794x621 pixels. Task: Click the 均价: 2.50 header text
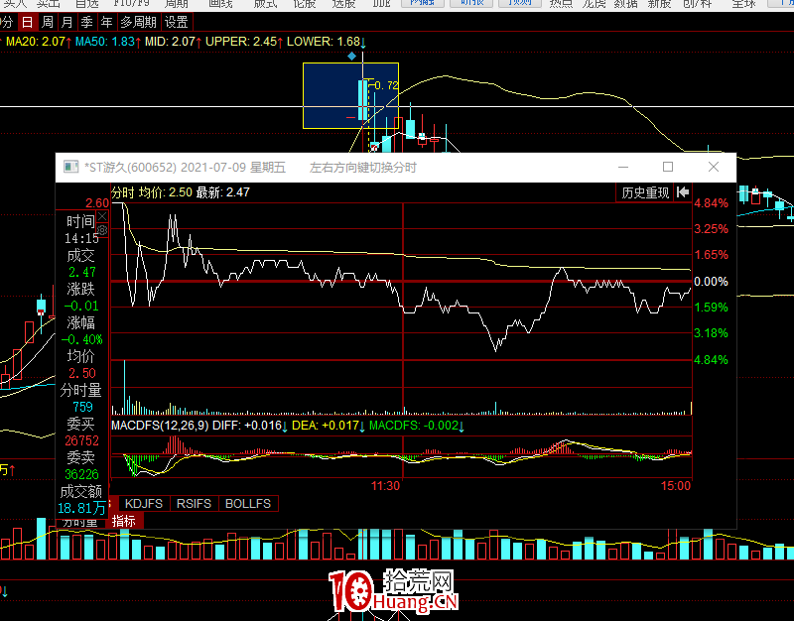[x=166, y=192]
